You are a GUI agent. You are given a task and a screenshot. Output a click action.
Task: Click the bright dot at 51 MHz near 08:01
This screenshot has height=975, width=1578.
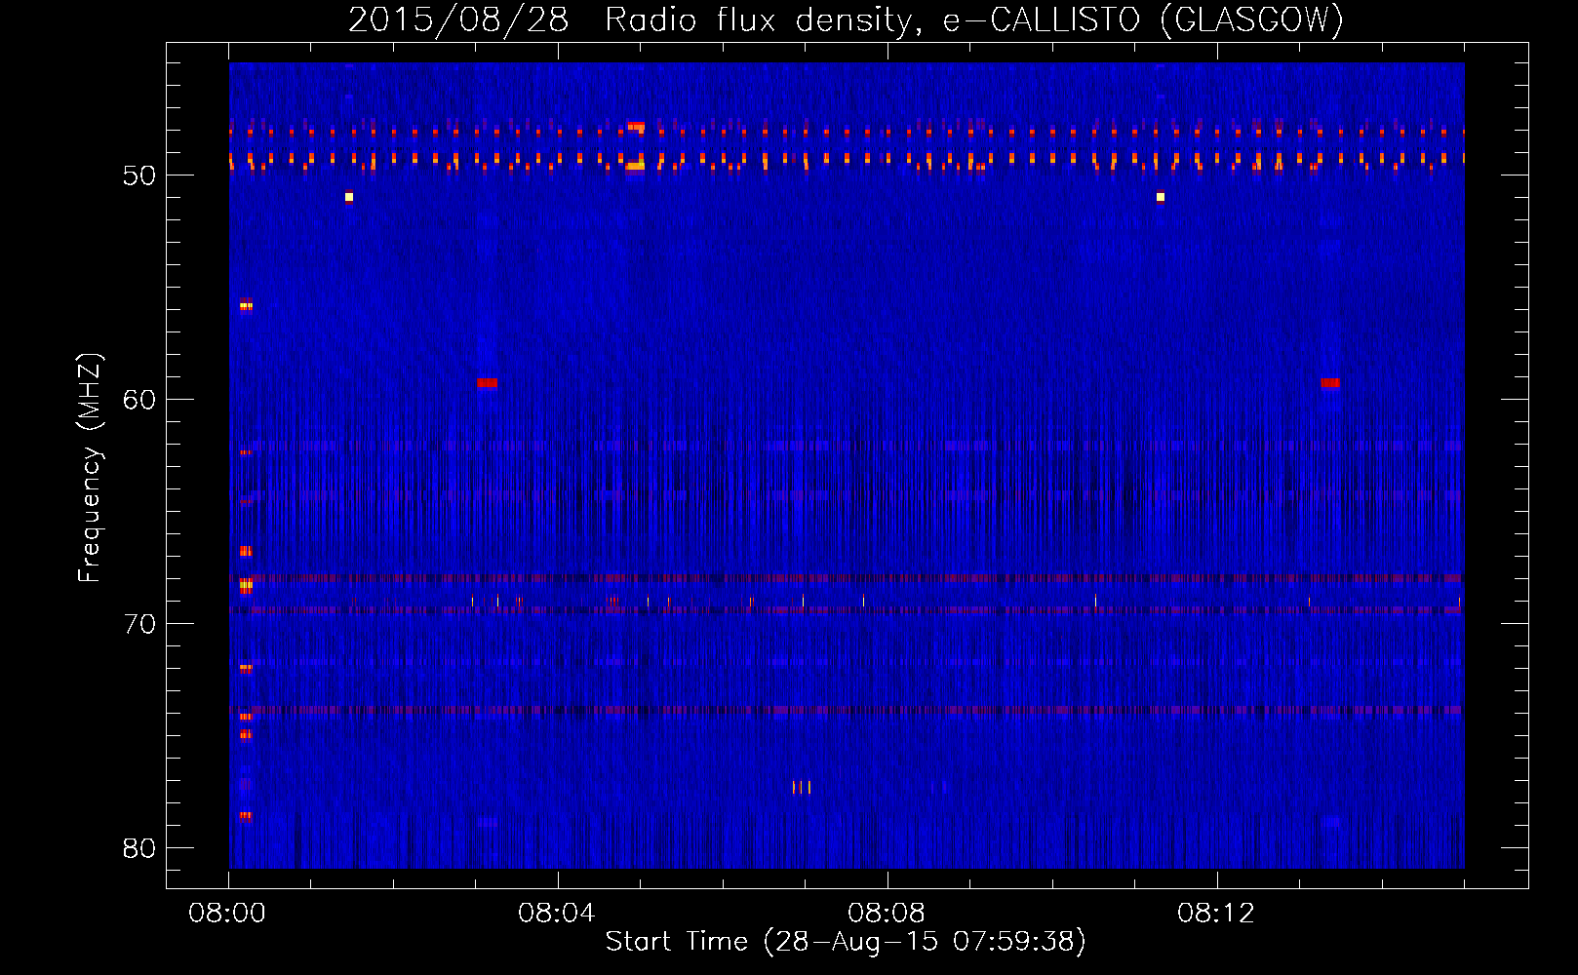(348, 197)
